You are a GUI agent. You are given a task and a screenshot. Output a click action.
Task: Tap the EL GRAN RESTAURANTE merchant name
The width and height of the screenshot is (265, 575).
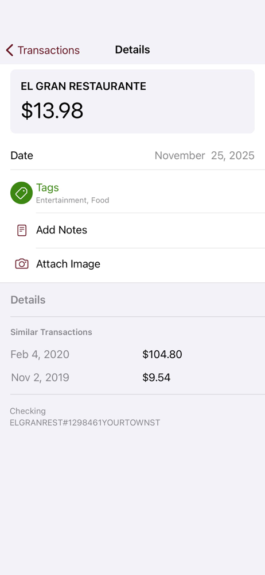(83, 86)
